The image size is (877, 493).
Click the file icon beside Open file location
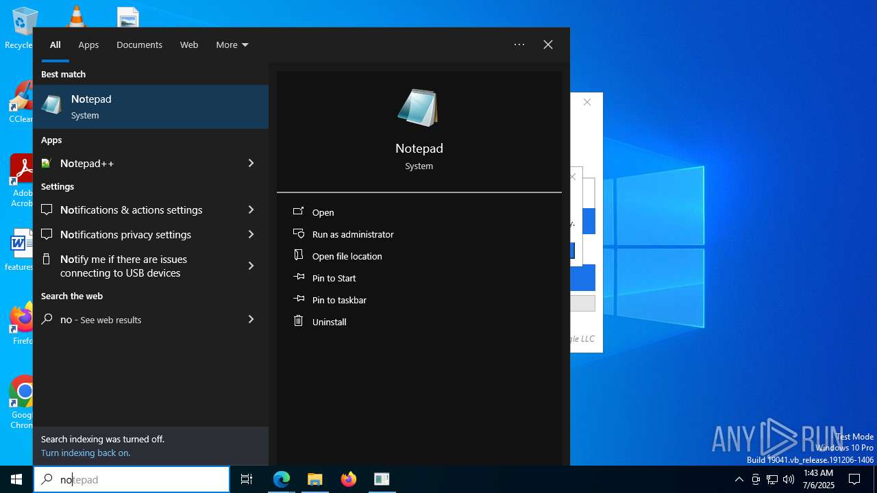tap(298, 255)
